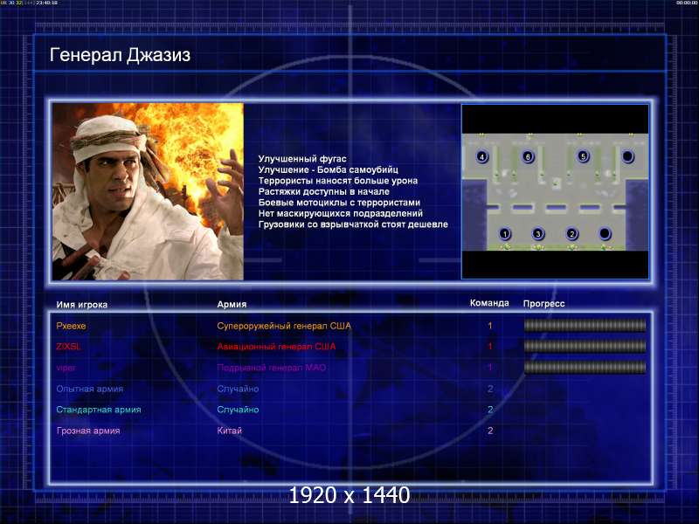Click 'Боевые мотоциклы с террористами' line

(339, 203)
